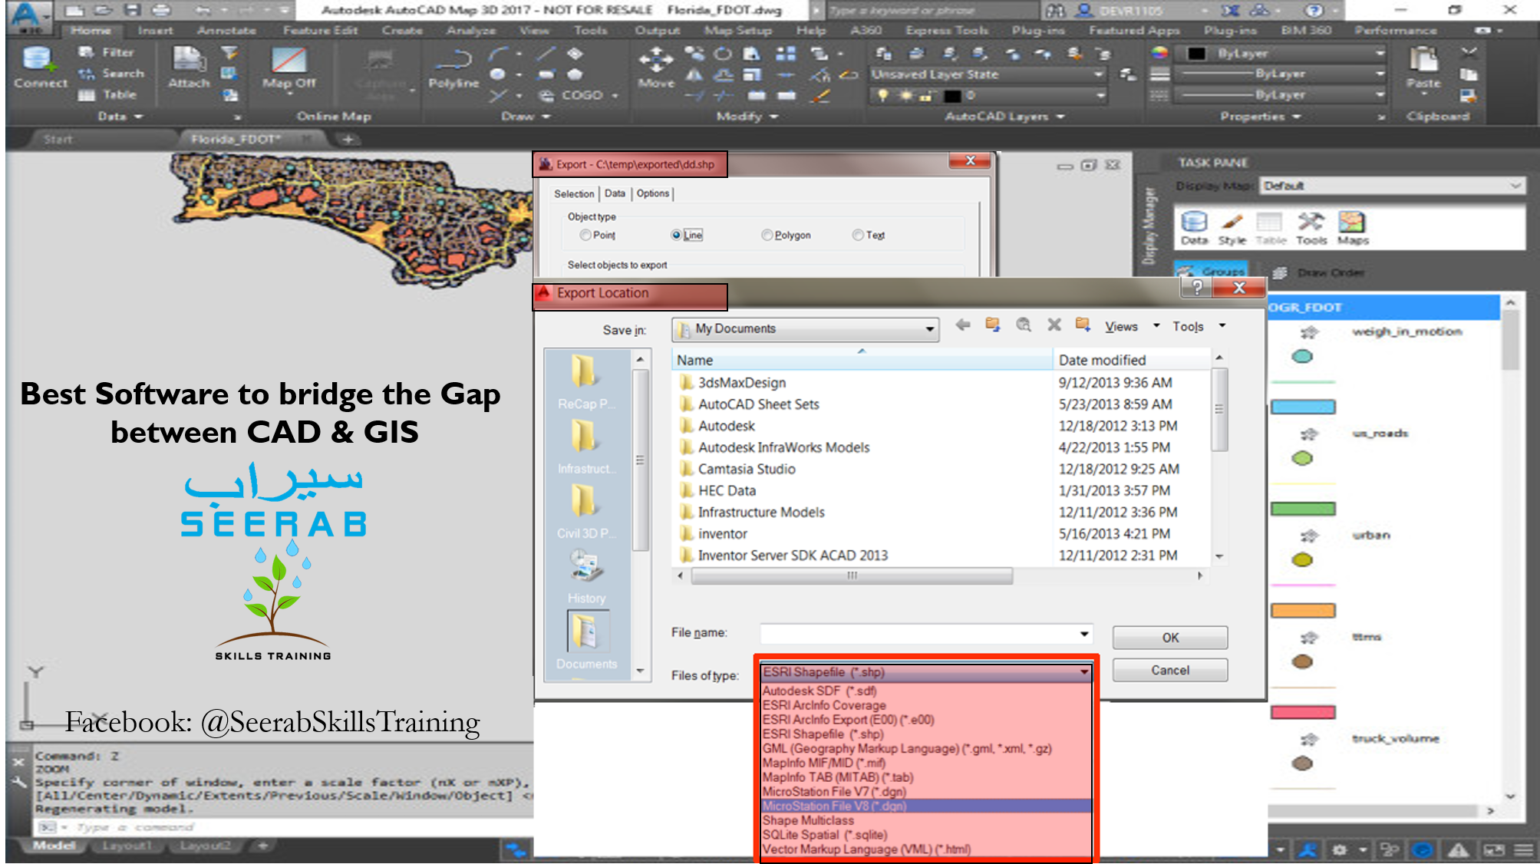This screenshot has height=864, width=1540.
Task: Open the Annotate ribbon tab
Action: point(226,31)
